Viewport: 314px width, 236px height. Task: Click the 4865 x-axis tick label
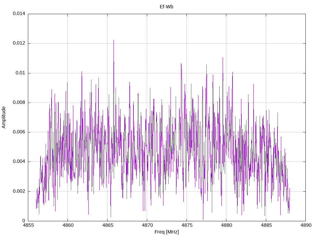point(108,225)
